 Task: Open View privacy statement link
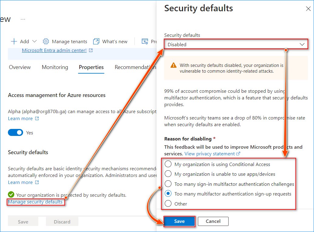pos(210,154)
